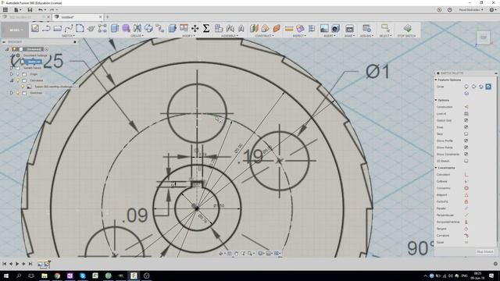Click the Stop Sketch palette button
This screenshot has height=281, width=500.
pos(484,251)
